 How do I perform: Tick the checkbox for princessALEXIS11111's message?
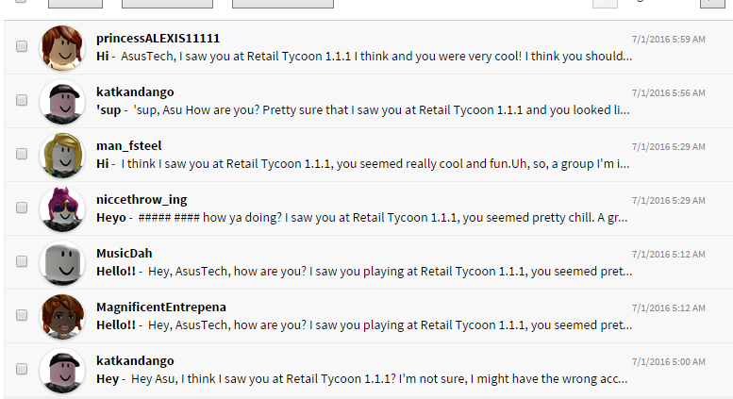22,46
